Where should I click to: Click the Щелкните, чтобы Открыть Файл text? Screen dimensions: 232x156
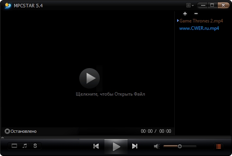click(110, 94)
